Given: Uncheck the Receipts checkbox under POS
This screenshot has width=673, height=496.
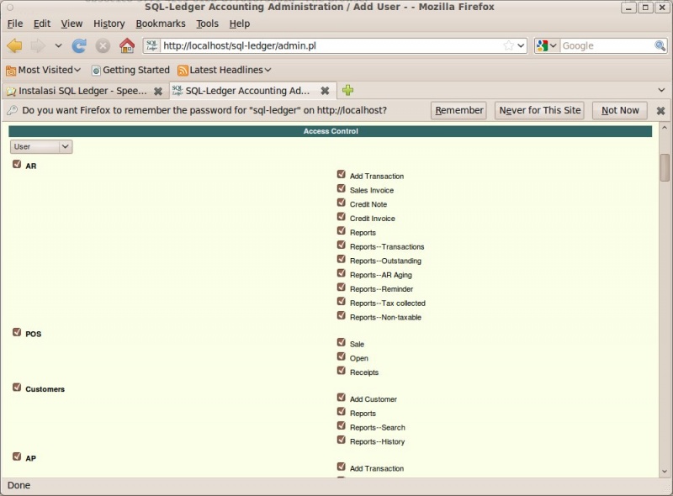Looking at the screenshot, I should [341, 372].
